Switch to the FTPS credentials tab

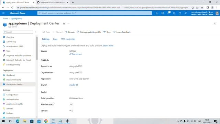point(68,39)
